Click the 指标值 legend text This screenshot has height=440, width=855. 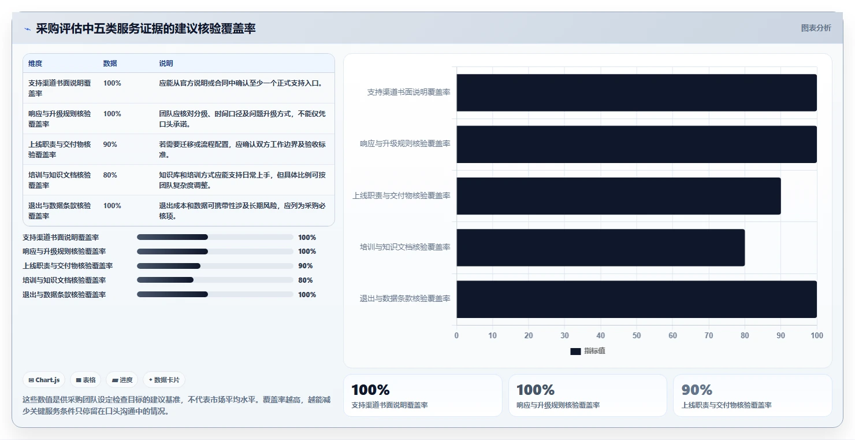(x=594, y=351)
